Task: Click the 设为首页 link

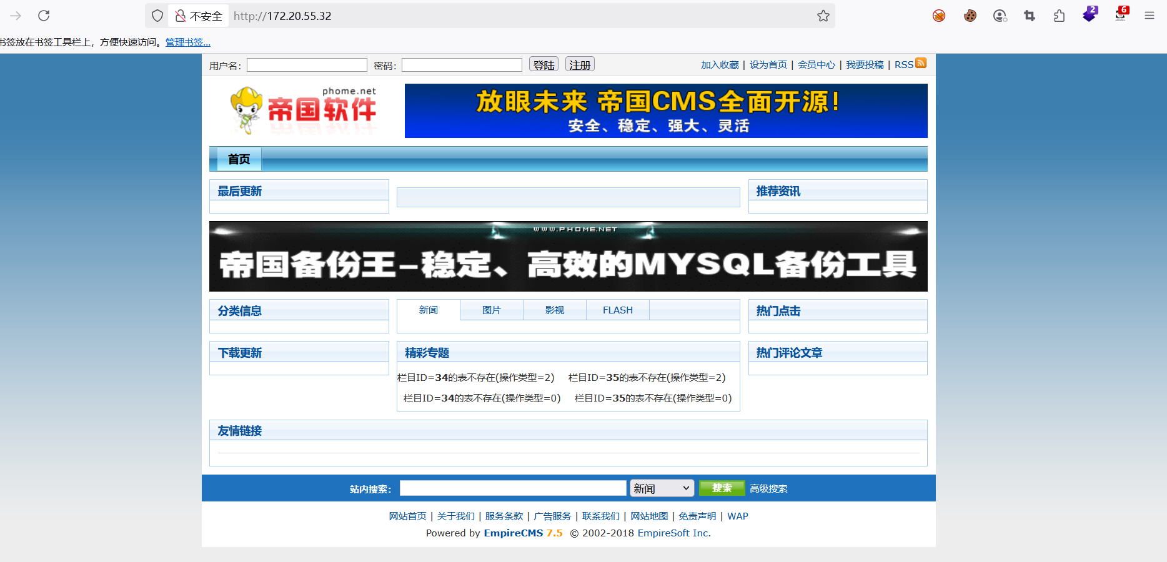Action: coord(768,65)
